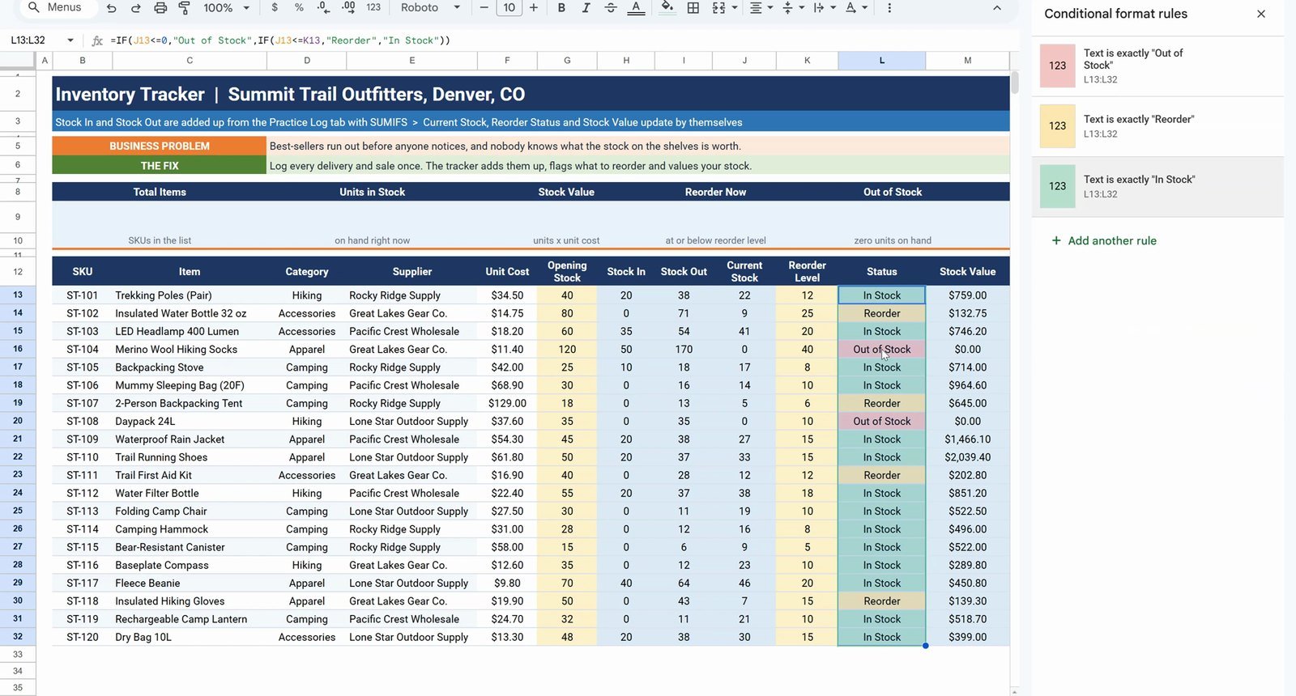Open horizontal align dropdown
The image size is (1296, 696).
[x=761, y=7]
